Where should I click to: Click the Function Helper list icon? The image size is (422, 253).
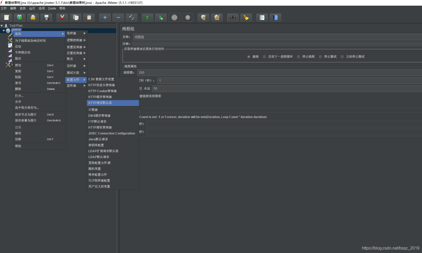[x=262, y=17]
